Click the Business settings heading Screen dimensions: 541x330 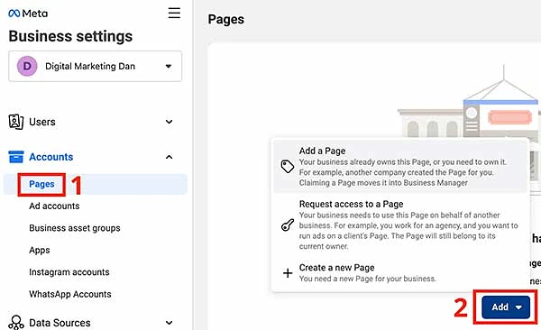pyautogui.click(x=70, y=36)
